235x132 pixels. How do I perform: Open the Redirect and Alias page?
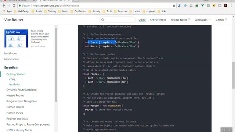click(x=17, y=119)
